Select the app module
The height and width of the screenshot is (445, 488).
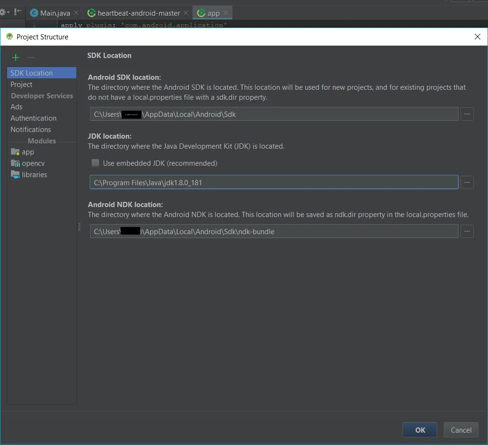coord(42,152)
